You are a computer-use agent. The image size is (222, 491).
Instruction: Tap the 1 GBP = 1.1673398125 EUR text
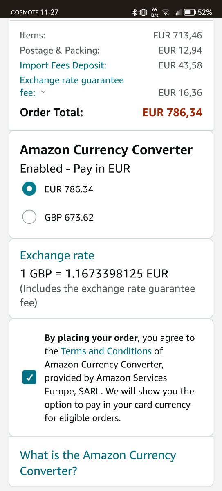tap(94, 273)
